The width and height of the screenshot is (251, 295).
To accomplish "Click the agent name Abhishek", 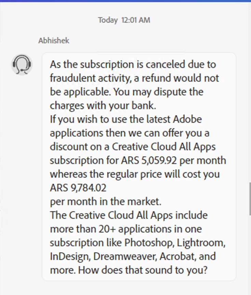I will [54, 40].
